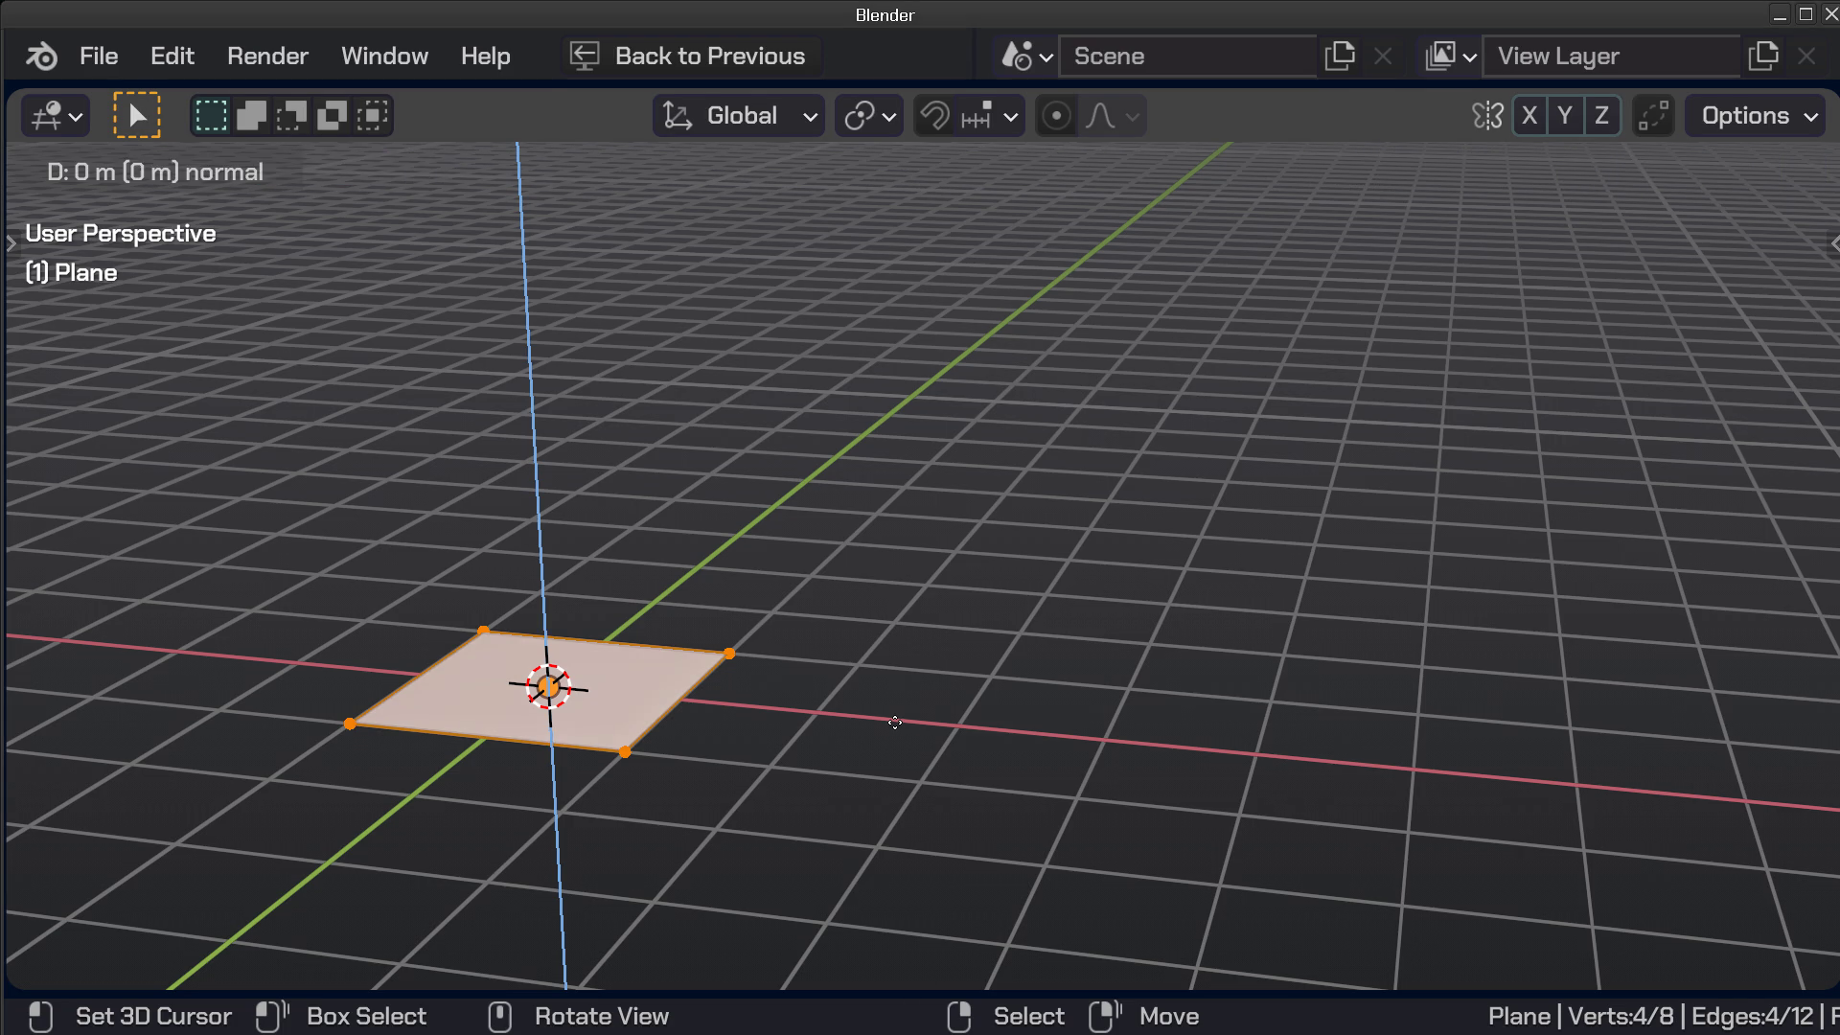
Task: Select the Tweak select tool icon
Action: point(137,116)
